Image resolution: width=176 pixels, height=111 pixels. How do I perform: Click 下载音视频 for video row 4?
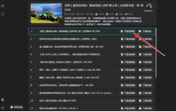pyautogui.click(x=128, y=55)
